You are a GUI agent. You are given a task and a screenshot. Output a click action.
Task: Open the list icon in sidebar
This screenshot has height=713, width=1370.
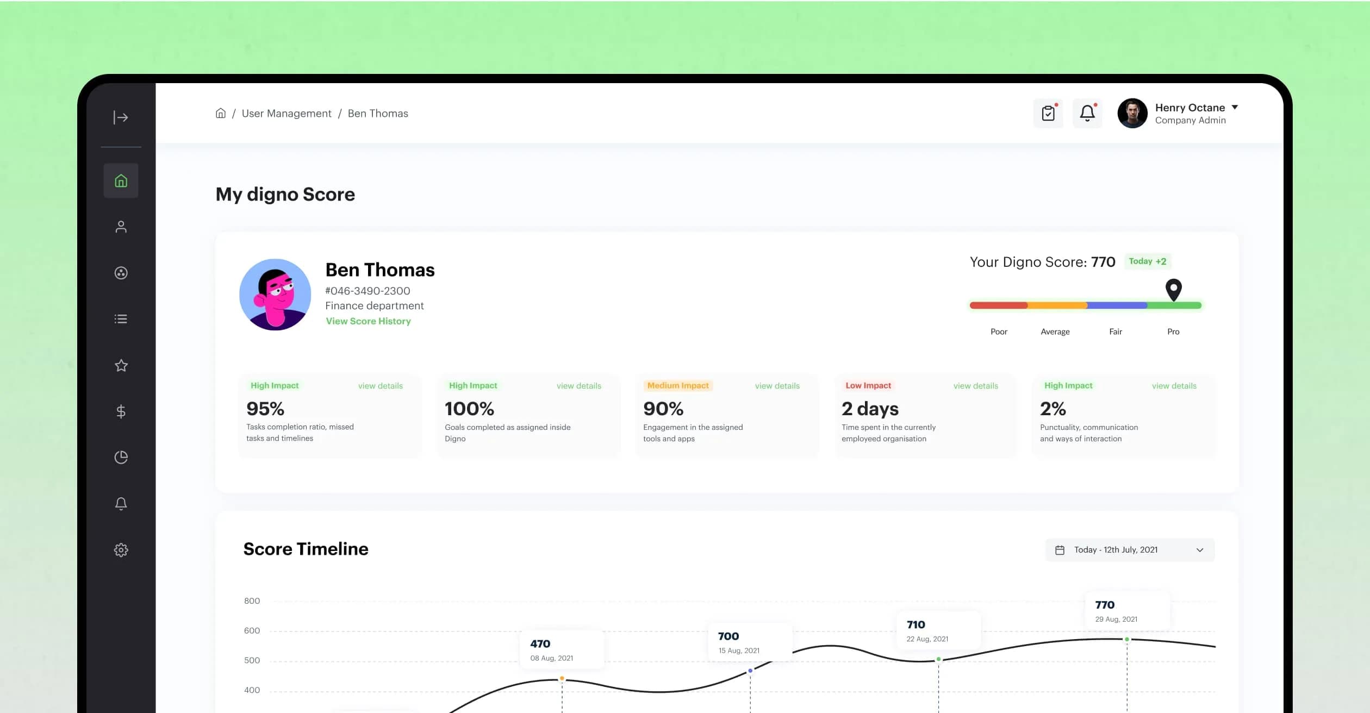[x=121, y=319]
